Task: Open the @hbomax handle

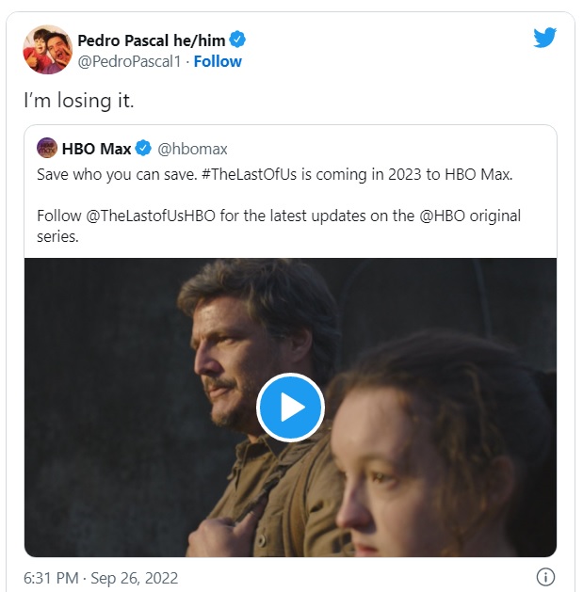Action: pyautogui.click(x=192, y=149)
